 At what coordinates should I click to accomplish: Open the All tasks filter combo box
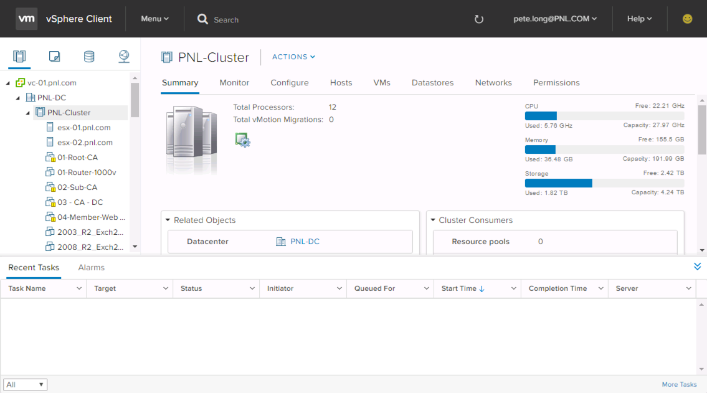[x=26, y=384]
